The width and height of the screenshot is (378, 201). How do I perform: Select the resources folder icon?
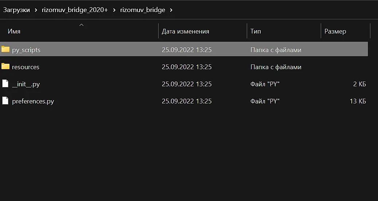(x=5, y=66)
